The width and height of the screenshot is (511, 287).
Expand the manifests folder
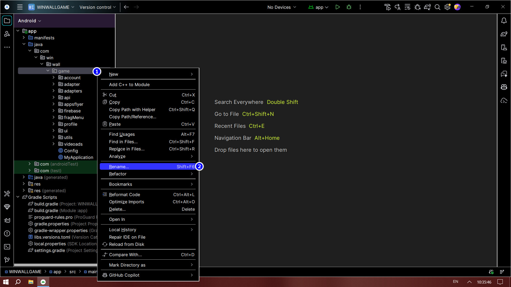pyautogui.click(x=24, y=37)
